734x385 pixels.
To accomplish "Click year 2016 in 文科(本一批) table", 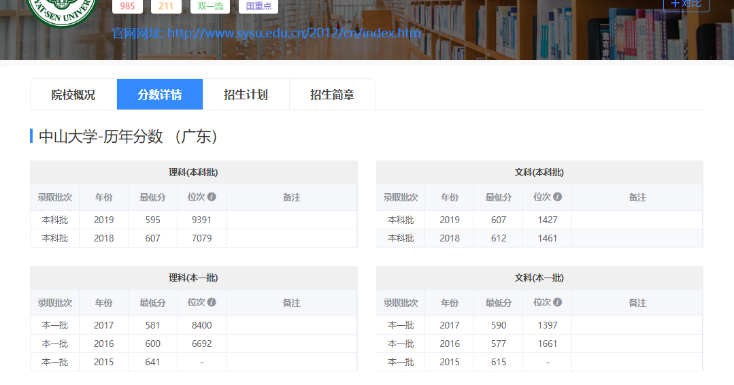I will point(450,344).
